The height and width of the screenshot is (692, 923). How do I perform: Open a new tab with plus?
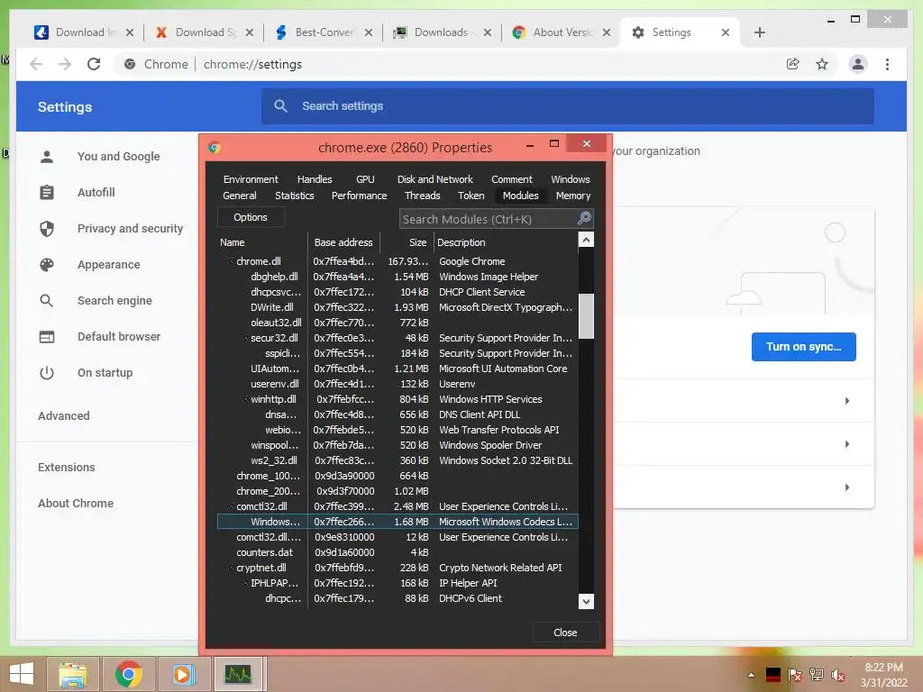tap(759, 32)
